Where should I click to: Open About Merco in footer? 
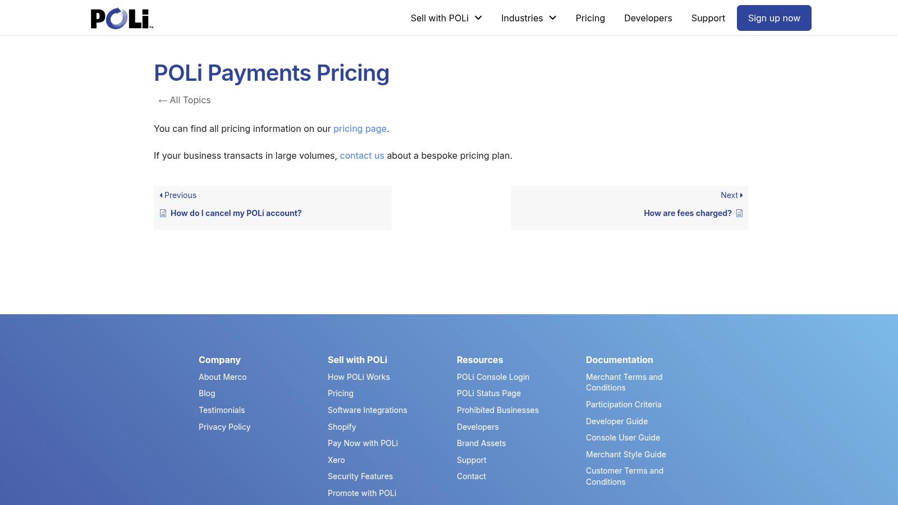click(222, 377)
